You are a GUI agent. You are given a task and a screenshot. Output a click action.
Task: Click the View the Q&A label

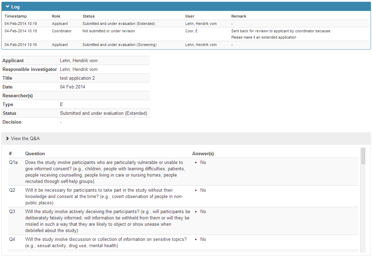(25, 138)
